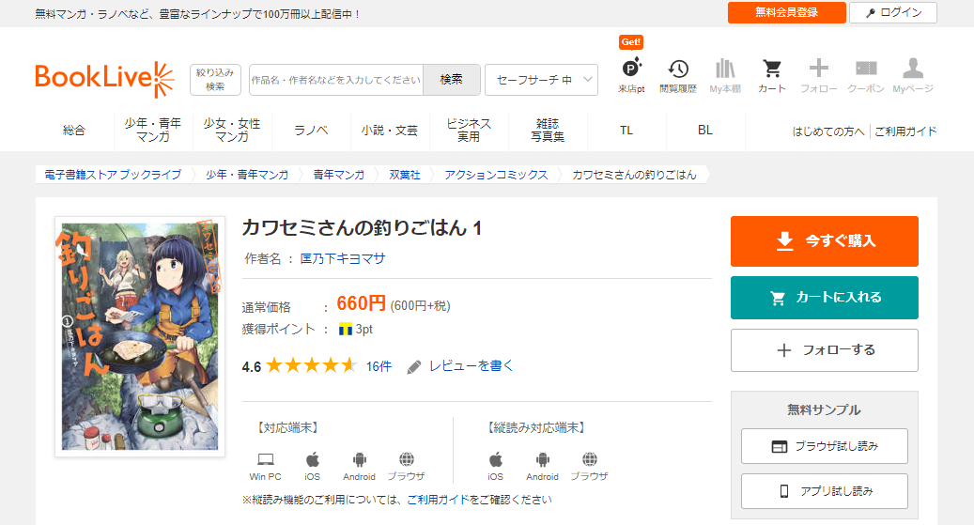
Task: Click author link 匡乃下キヨマサ
Action: point(341,258)
